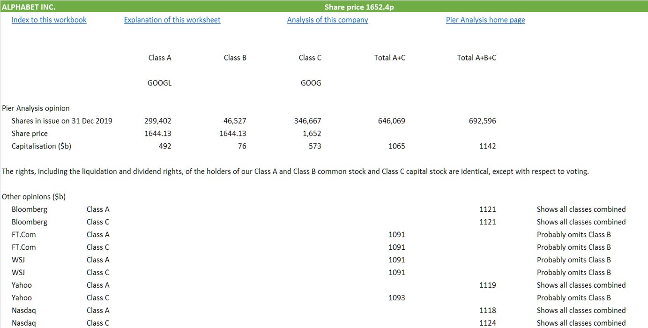Click WSJ source in Class A row

coord(18,260)
